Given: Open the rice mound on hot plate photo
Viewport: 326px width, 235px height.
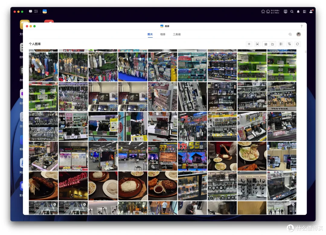Looking at the screenshot, I should click(x=133, y=186).
